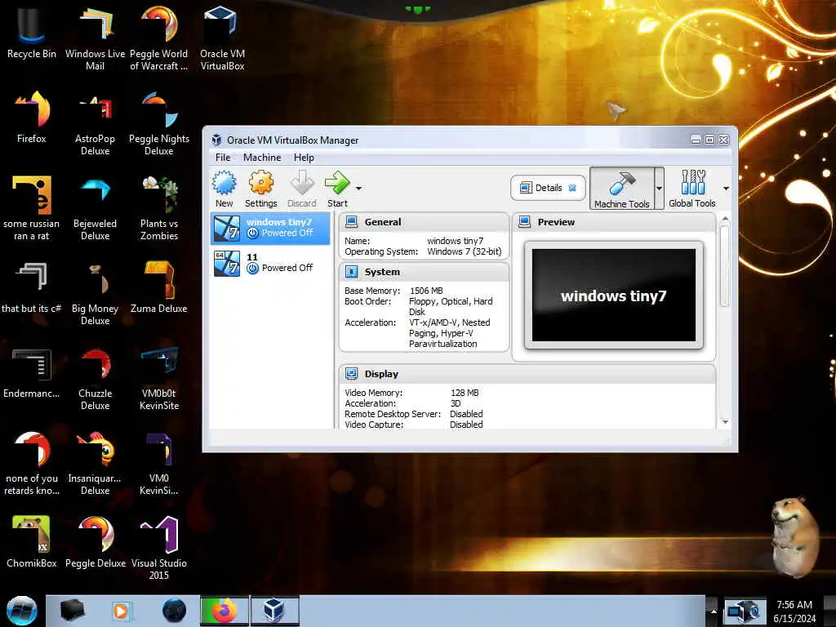The width and height of the screenshot is (836, 627).
Task: Open the Windows Start orb
Action: (x=22, y=611)
